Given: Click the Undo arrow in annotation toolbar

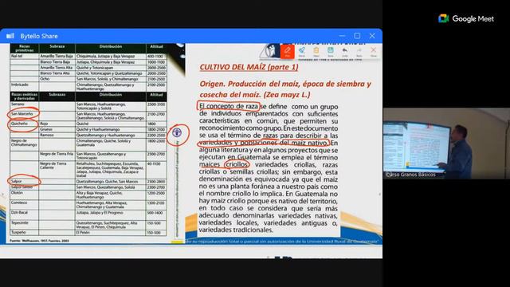Looking at the screenshot, I should pyautogui.click(x=345, y=51).
